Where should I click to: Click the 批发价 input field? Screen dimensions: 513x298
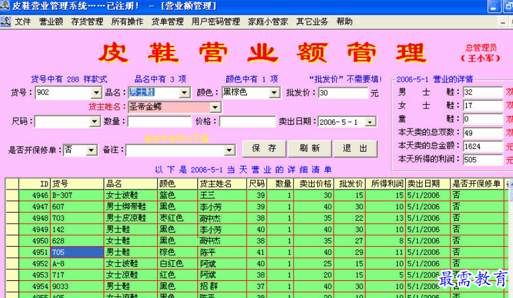[342, 93]
